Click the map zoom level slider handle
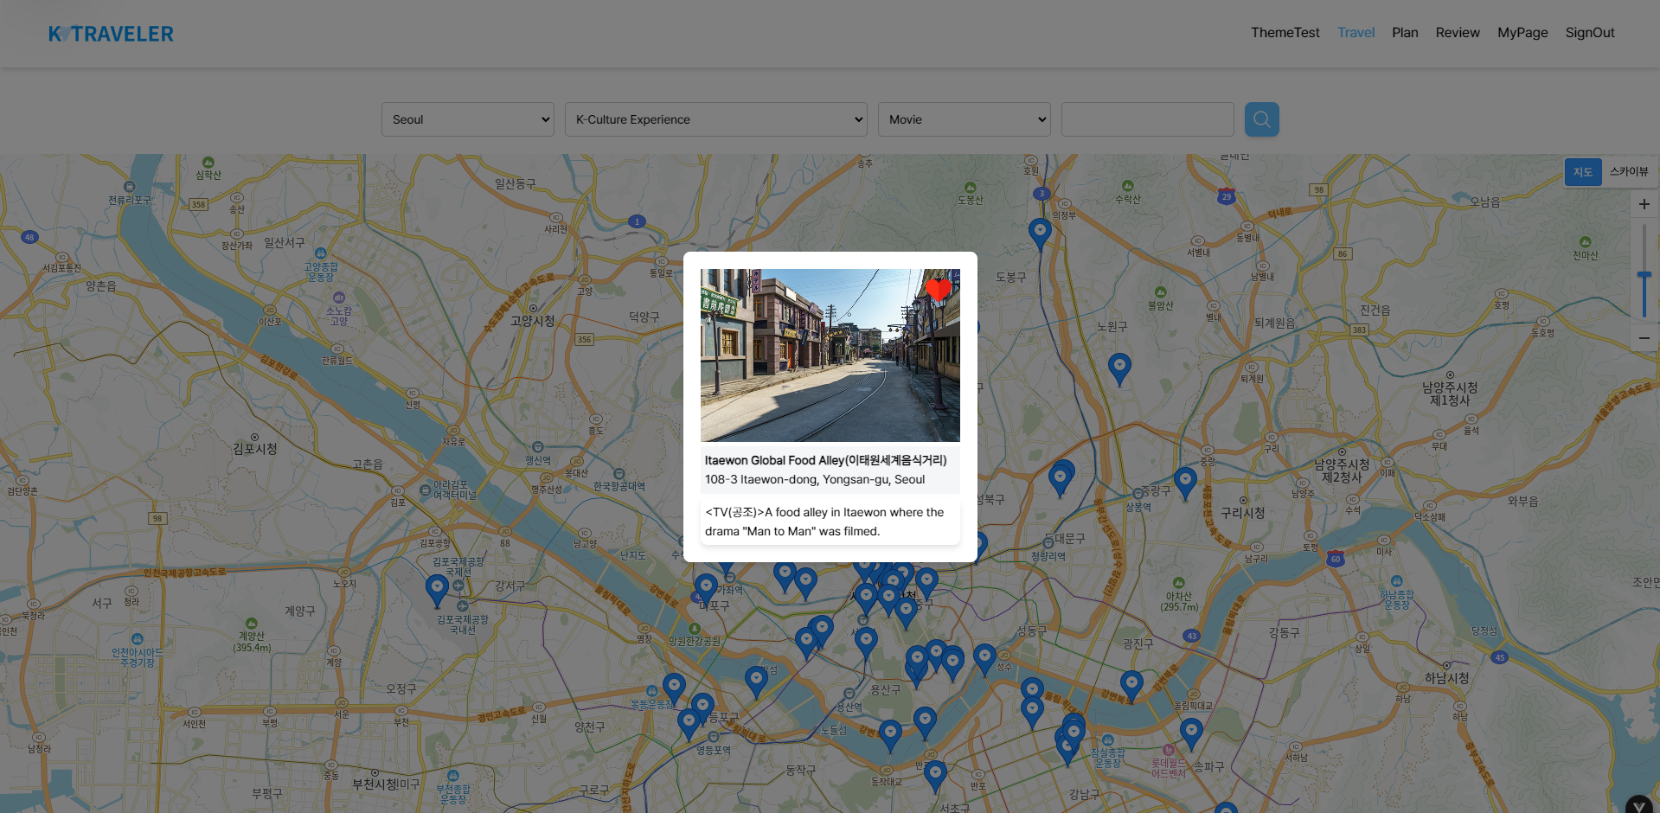Viewport: 1660px width, 813px height. (1644, 275)
